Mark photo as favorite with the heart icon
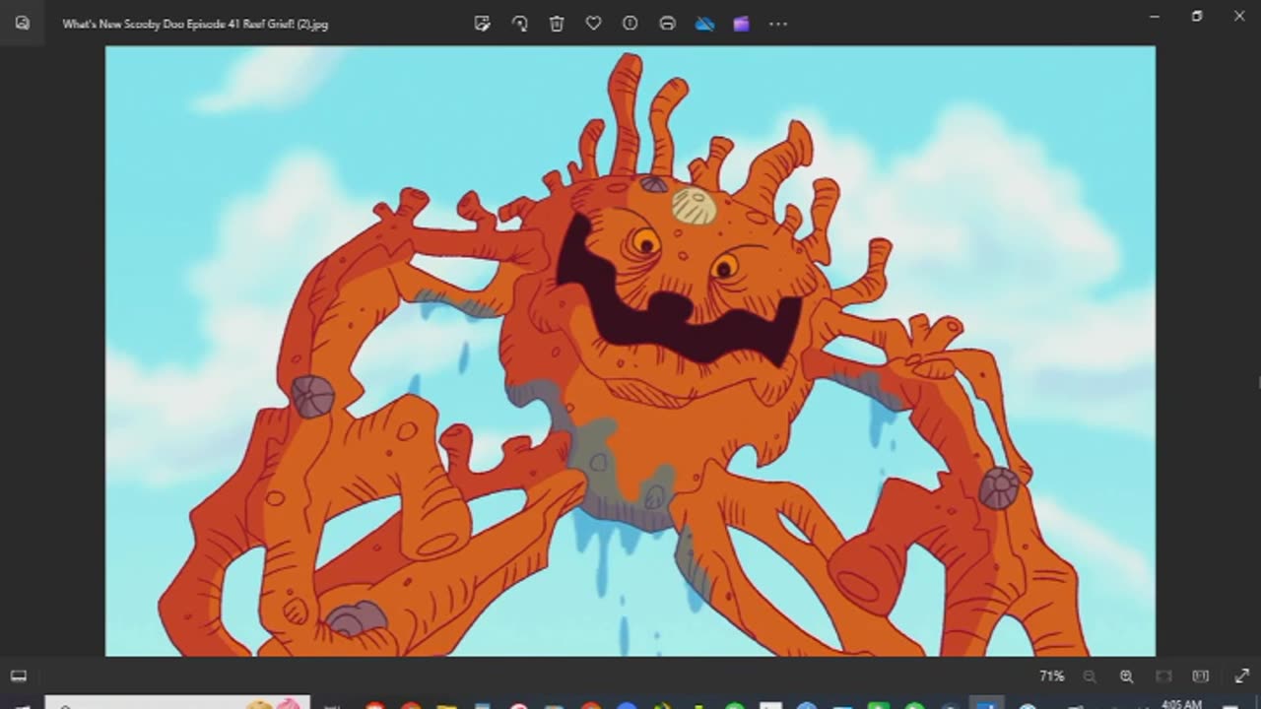This screenshot has height=709, width=1261. tap(593, 24)
